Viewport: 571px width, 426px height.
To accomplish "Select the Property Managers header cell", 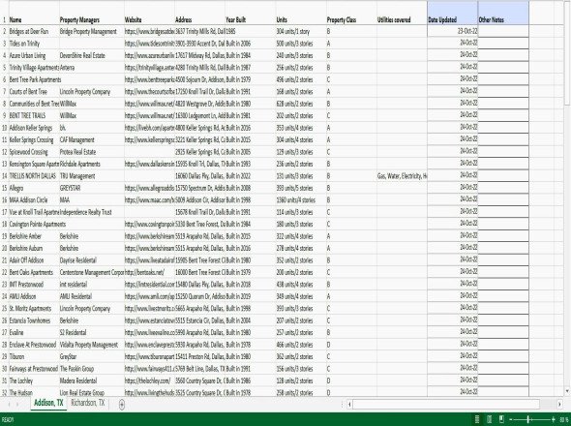I will point(91,14).
